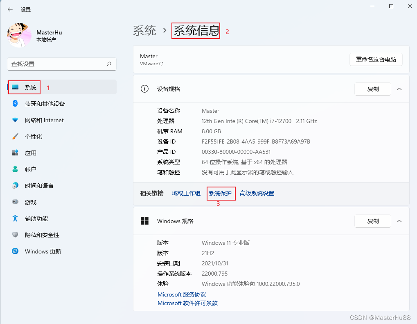This screenshot has height=324, width=417.
Task: Click the 个性化 paintbrush icon
Action: [x=15, y=137]
